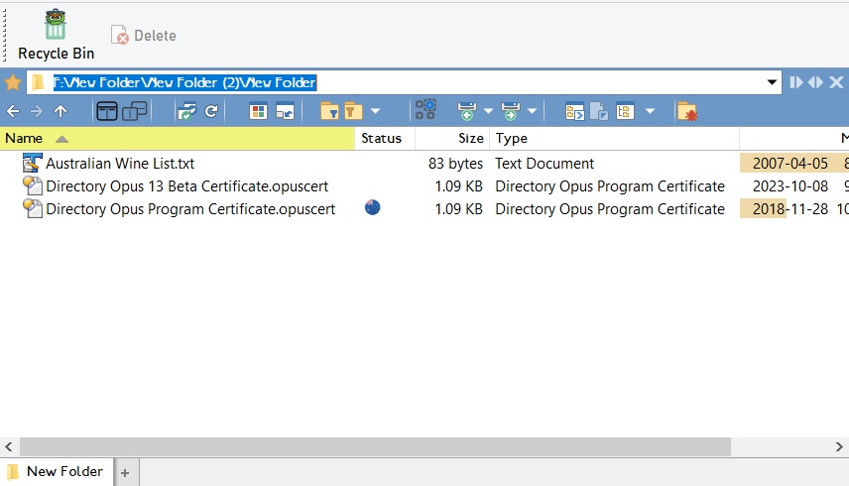The height and width of the screenshot is (486, 849).
Task: Refresh the folder listing
Action: (x=211, y=111)
